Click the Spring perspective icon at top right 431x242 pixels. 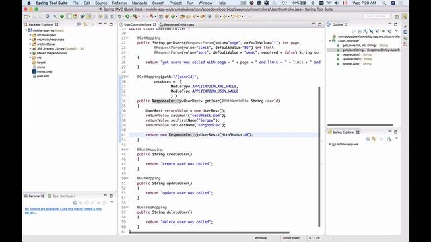point(405,17)
